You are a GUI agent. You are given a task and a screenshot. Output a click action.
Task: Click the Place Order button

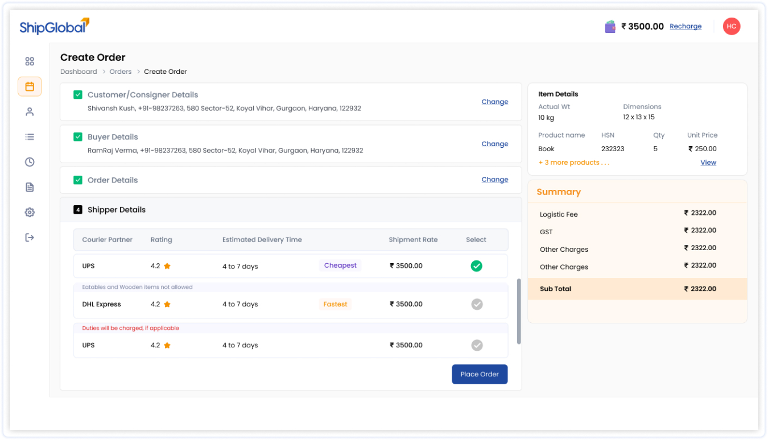[480, 374]
